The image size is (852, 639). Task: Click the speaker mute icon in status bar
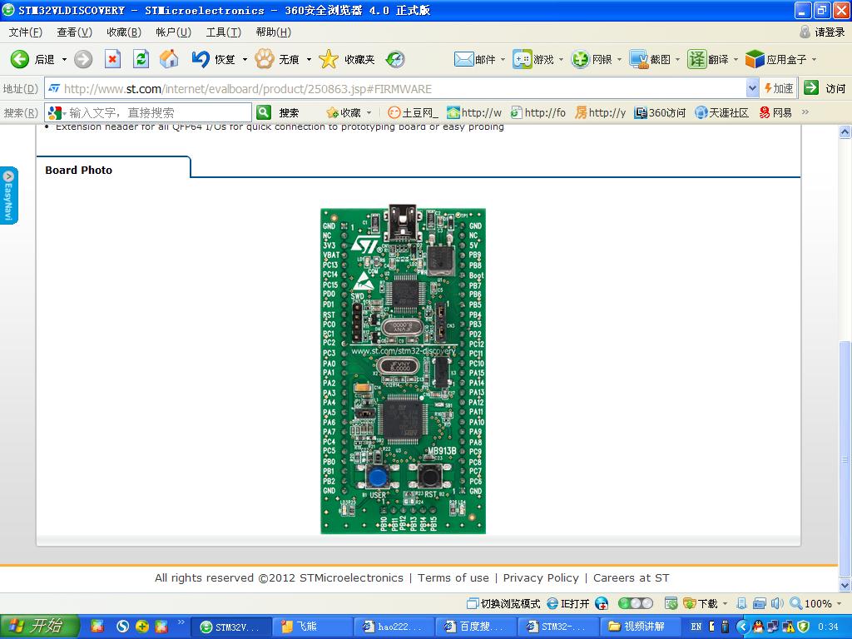point(778,604)
